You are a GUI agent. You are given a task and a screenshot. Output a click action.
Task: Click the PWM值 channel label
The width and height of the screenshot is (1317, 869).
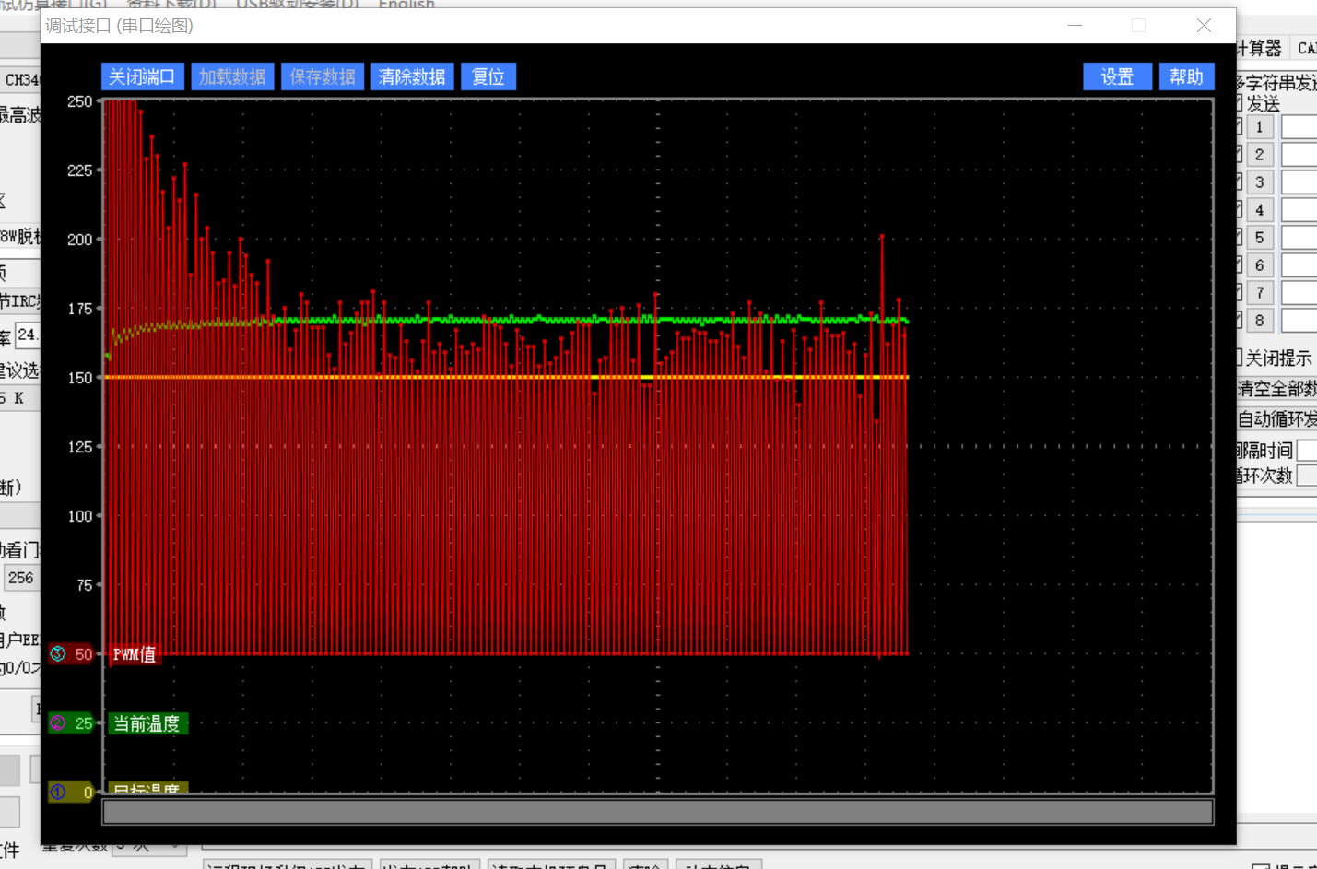pos(135,654)
